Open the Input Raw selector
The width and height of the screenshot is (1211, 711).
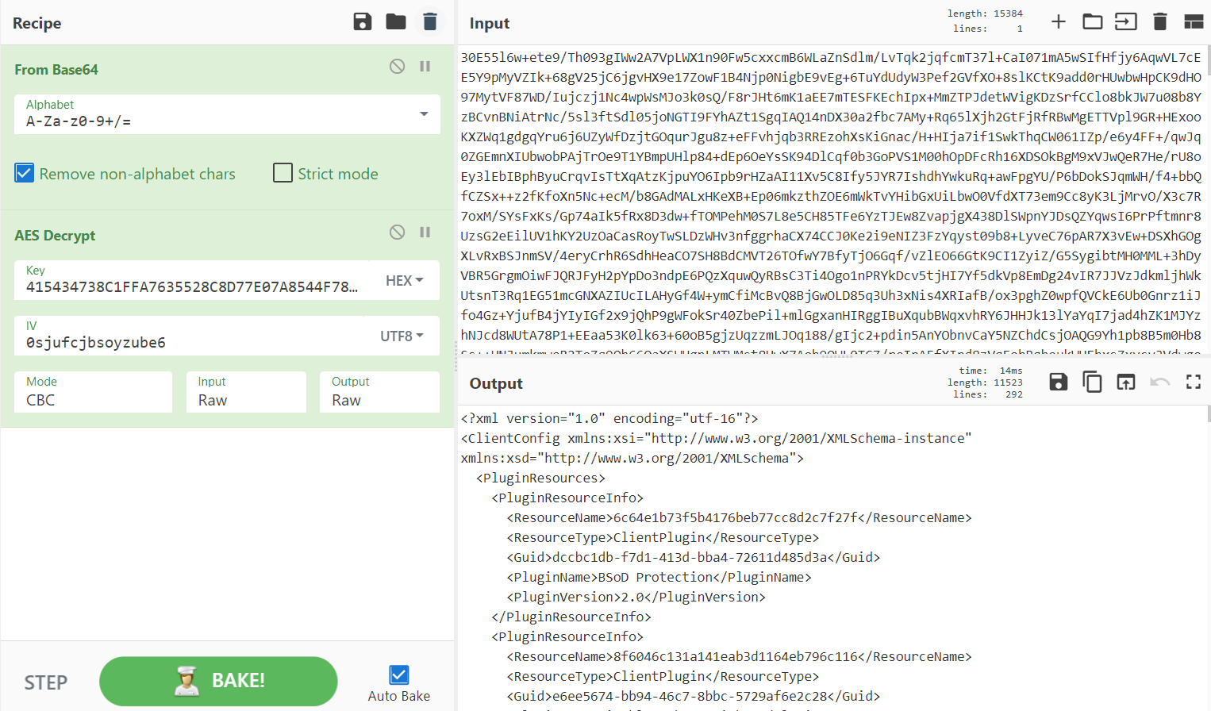point(246,392)
